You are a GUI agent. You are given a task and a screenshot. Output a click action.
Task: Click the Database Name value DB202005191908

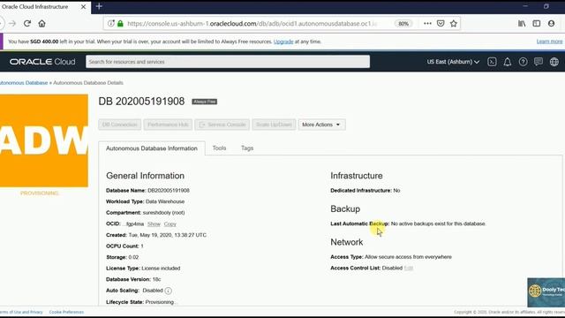click(x=169, y=191)
